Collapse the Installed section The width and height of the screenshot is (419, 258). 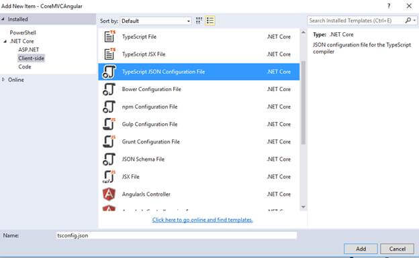point(3,19)
